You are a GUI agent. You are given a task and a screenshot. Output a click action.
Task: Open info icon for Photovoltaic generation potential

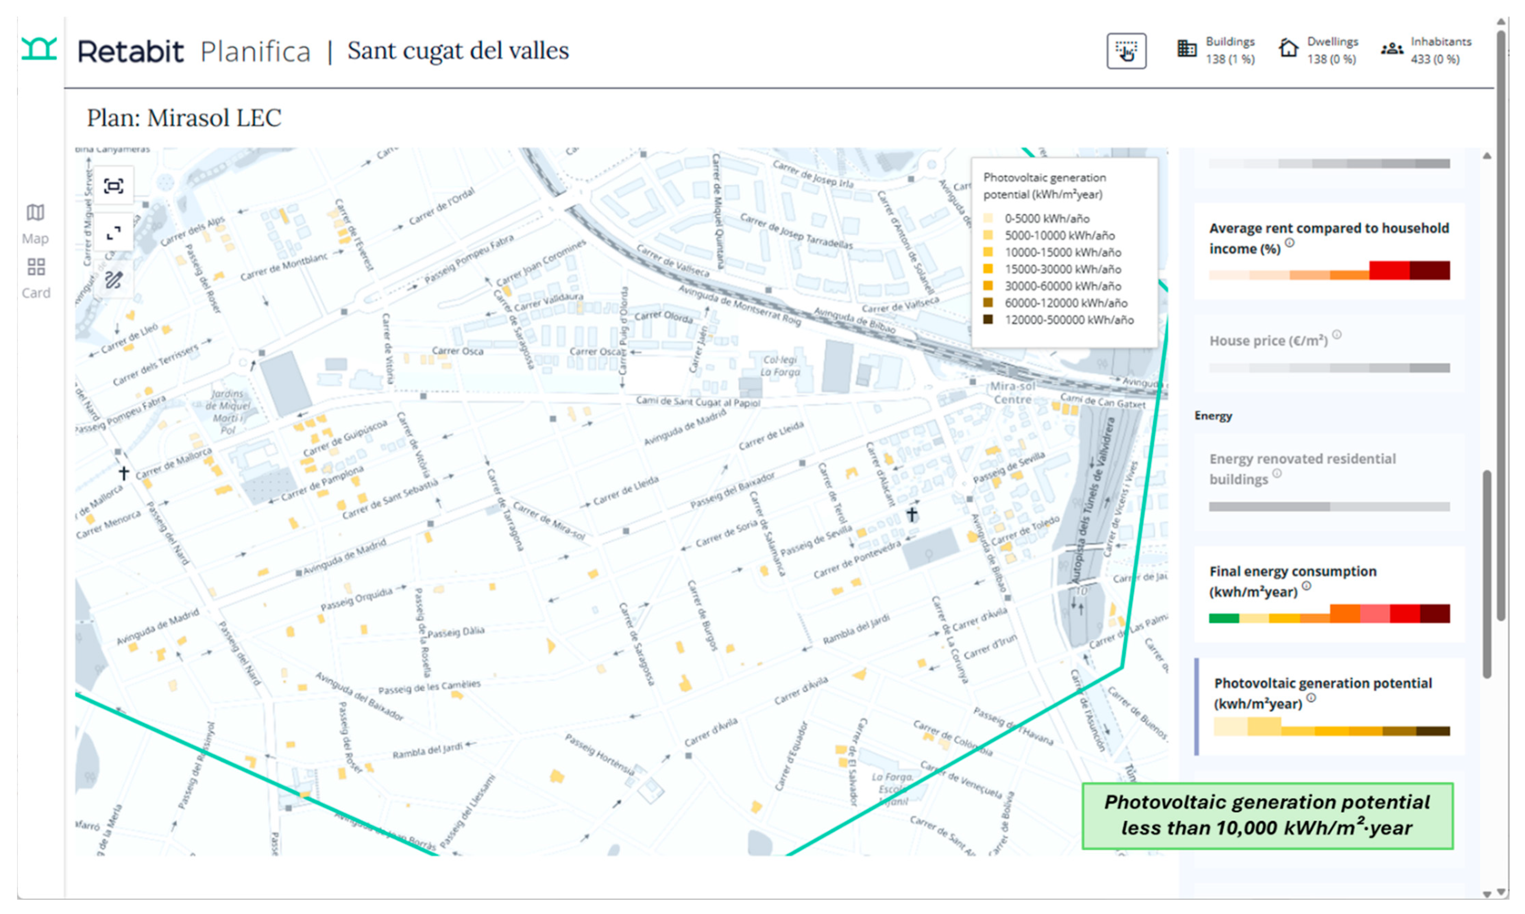point(1311,698)
